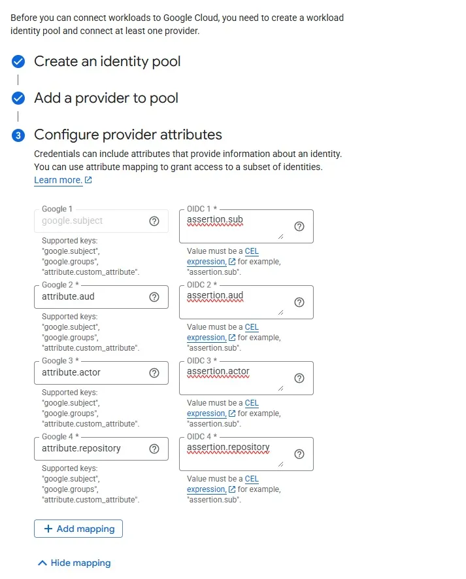This screenshot has width=466, height=579.
Task: Click the Google 2 attribute.aud field
Action: click(92, 297)
